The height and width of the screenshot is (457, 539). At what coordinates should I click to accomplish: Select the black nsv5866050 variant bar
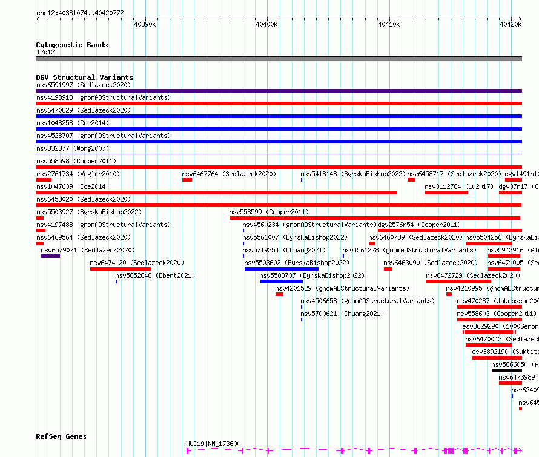507,370
